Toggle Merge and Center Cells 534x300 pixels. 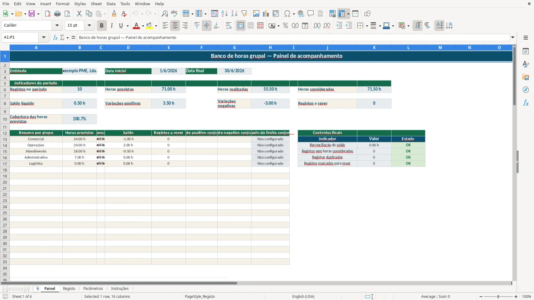pyautogui.click(x=241, y=26)
